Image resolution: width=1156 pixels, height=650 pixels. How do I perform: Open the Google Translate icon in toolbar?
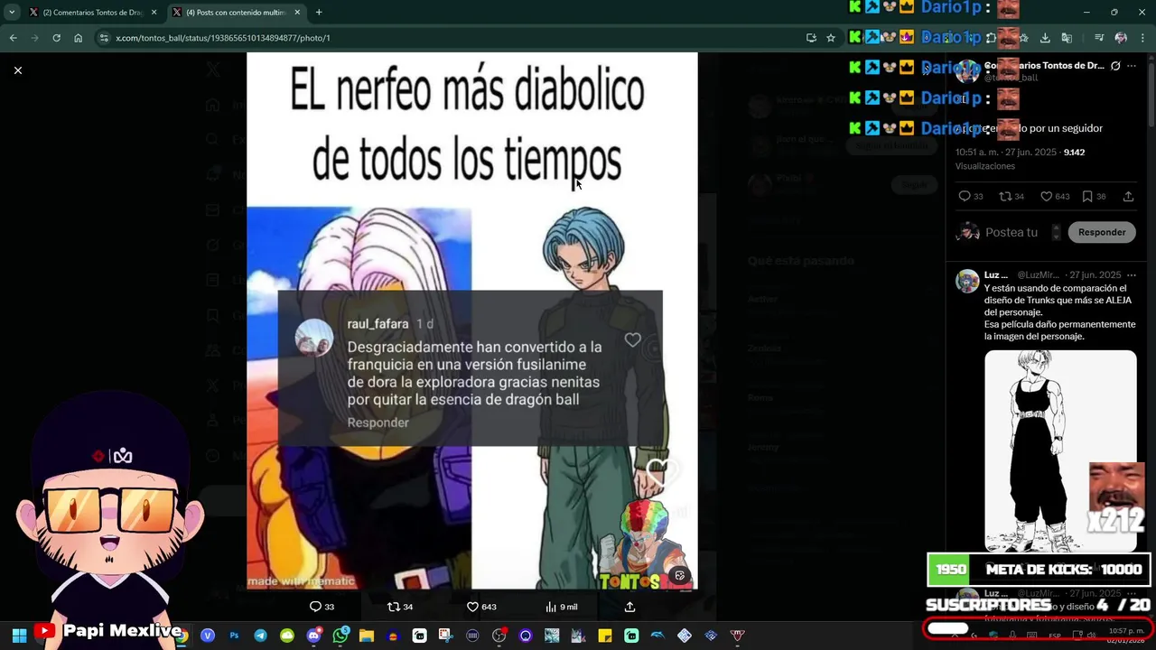(1067, 38)
